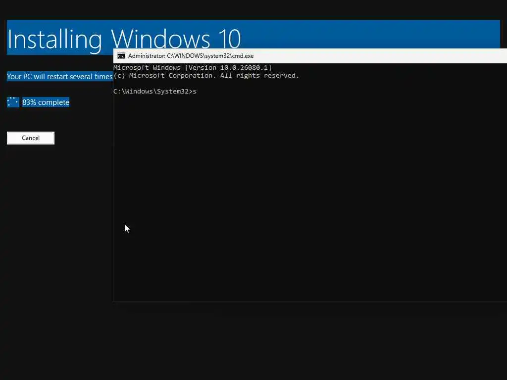Click the spinning progress indicator dots
Viewport: 507px width, 380px height.
pyautogui.click(x=13, y=102)
